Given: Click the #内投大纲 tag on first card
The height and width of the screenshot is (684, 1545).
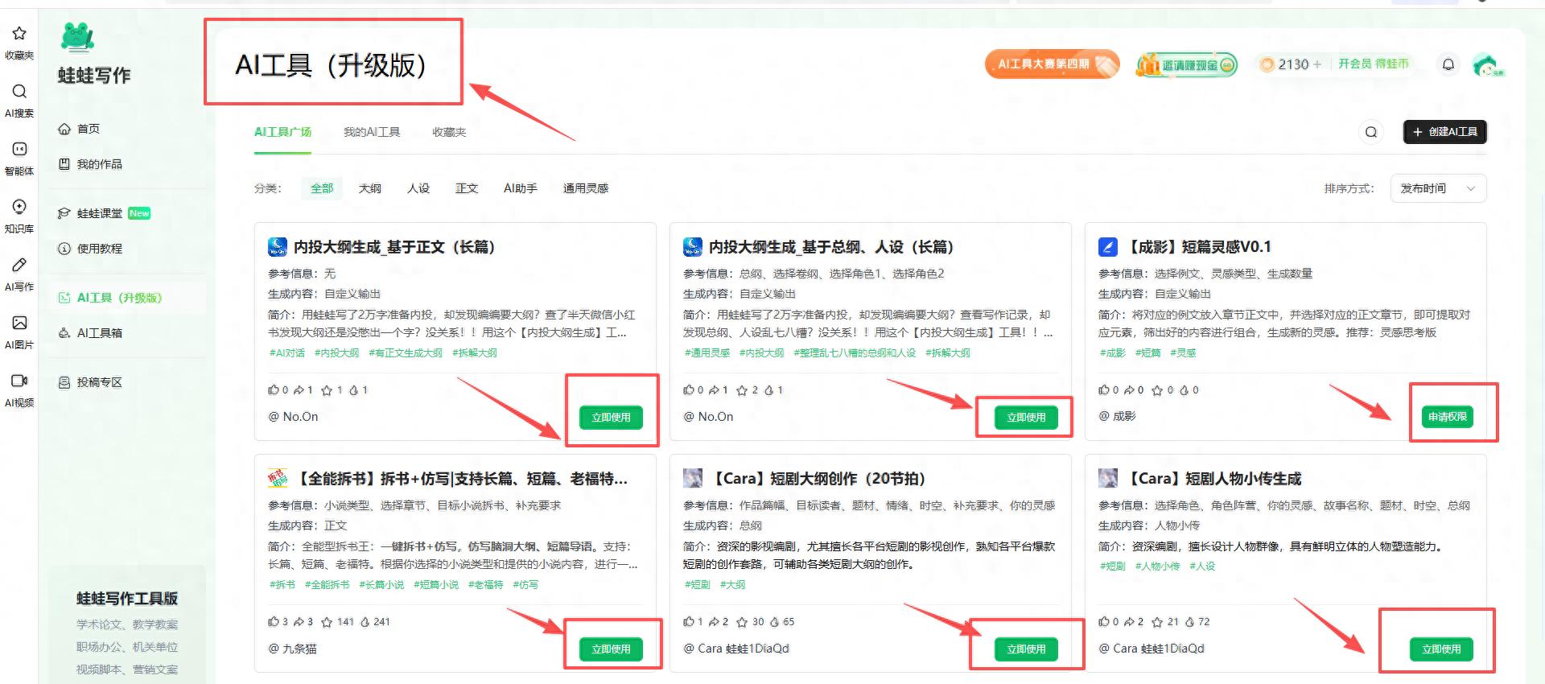Looking at the screenshot, I should coord(336,353).
